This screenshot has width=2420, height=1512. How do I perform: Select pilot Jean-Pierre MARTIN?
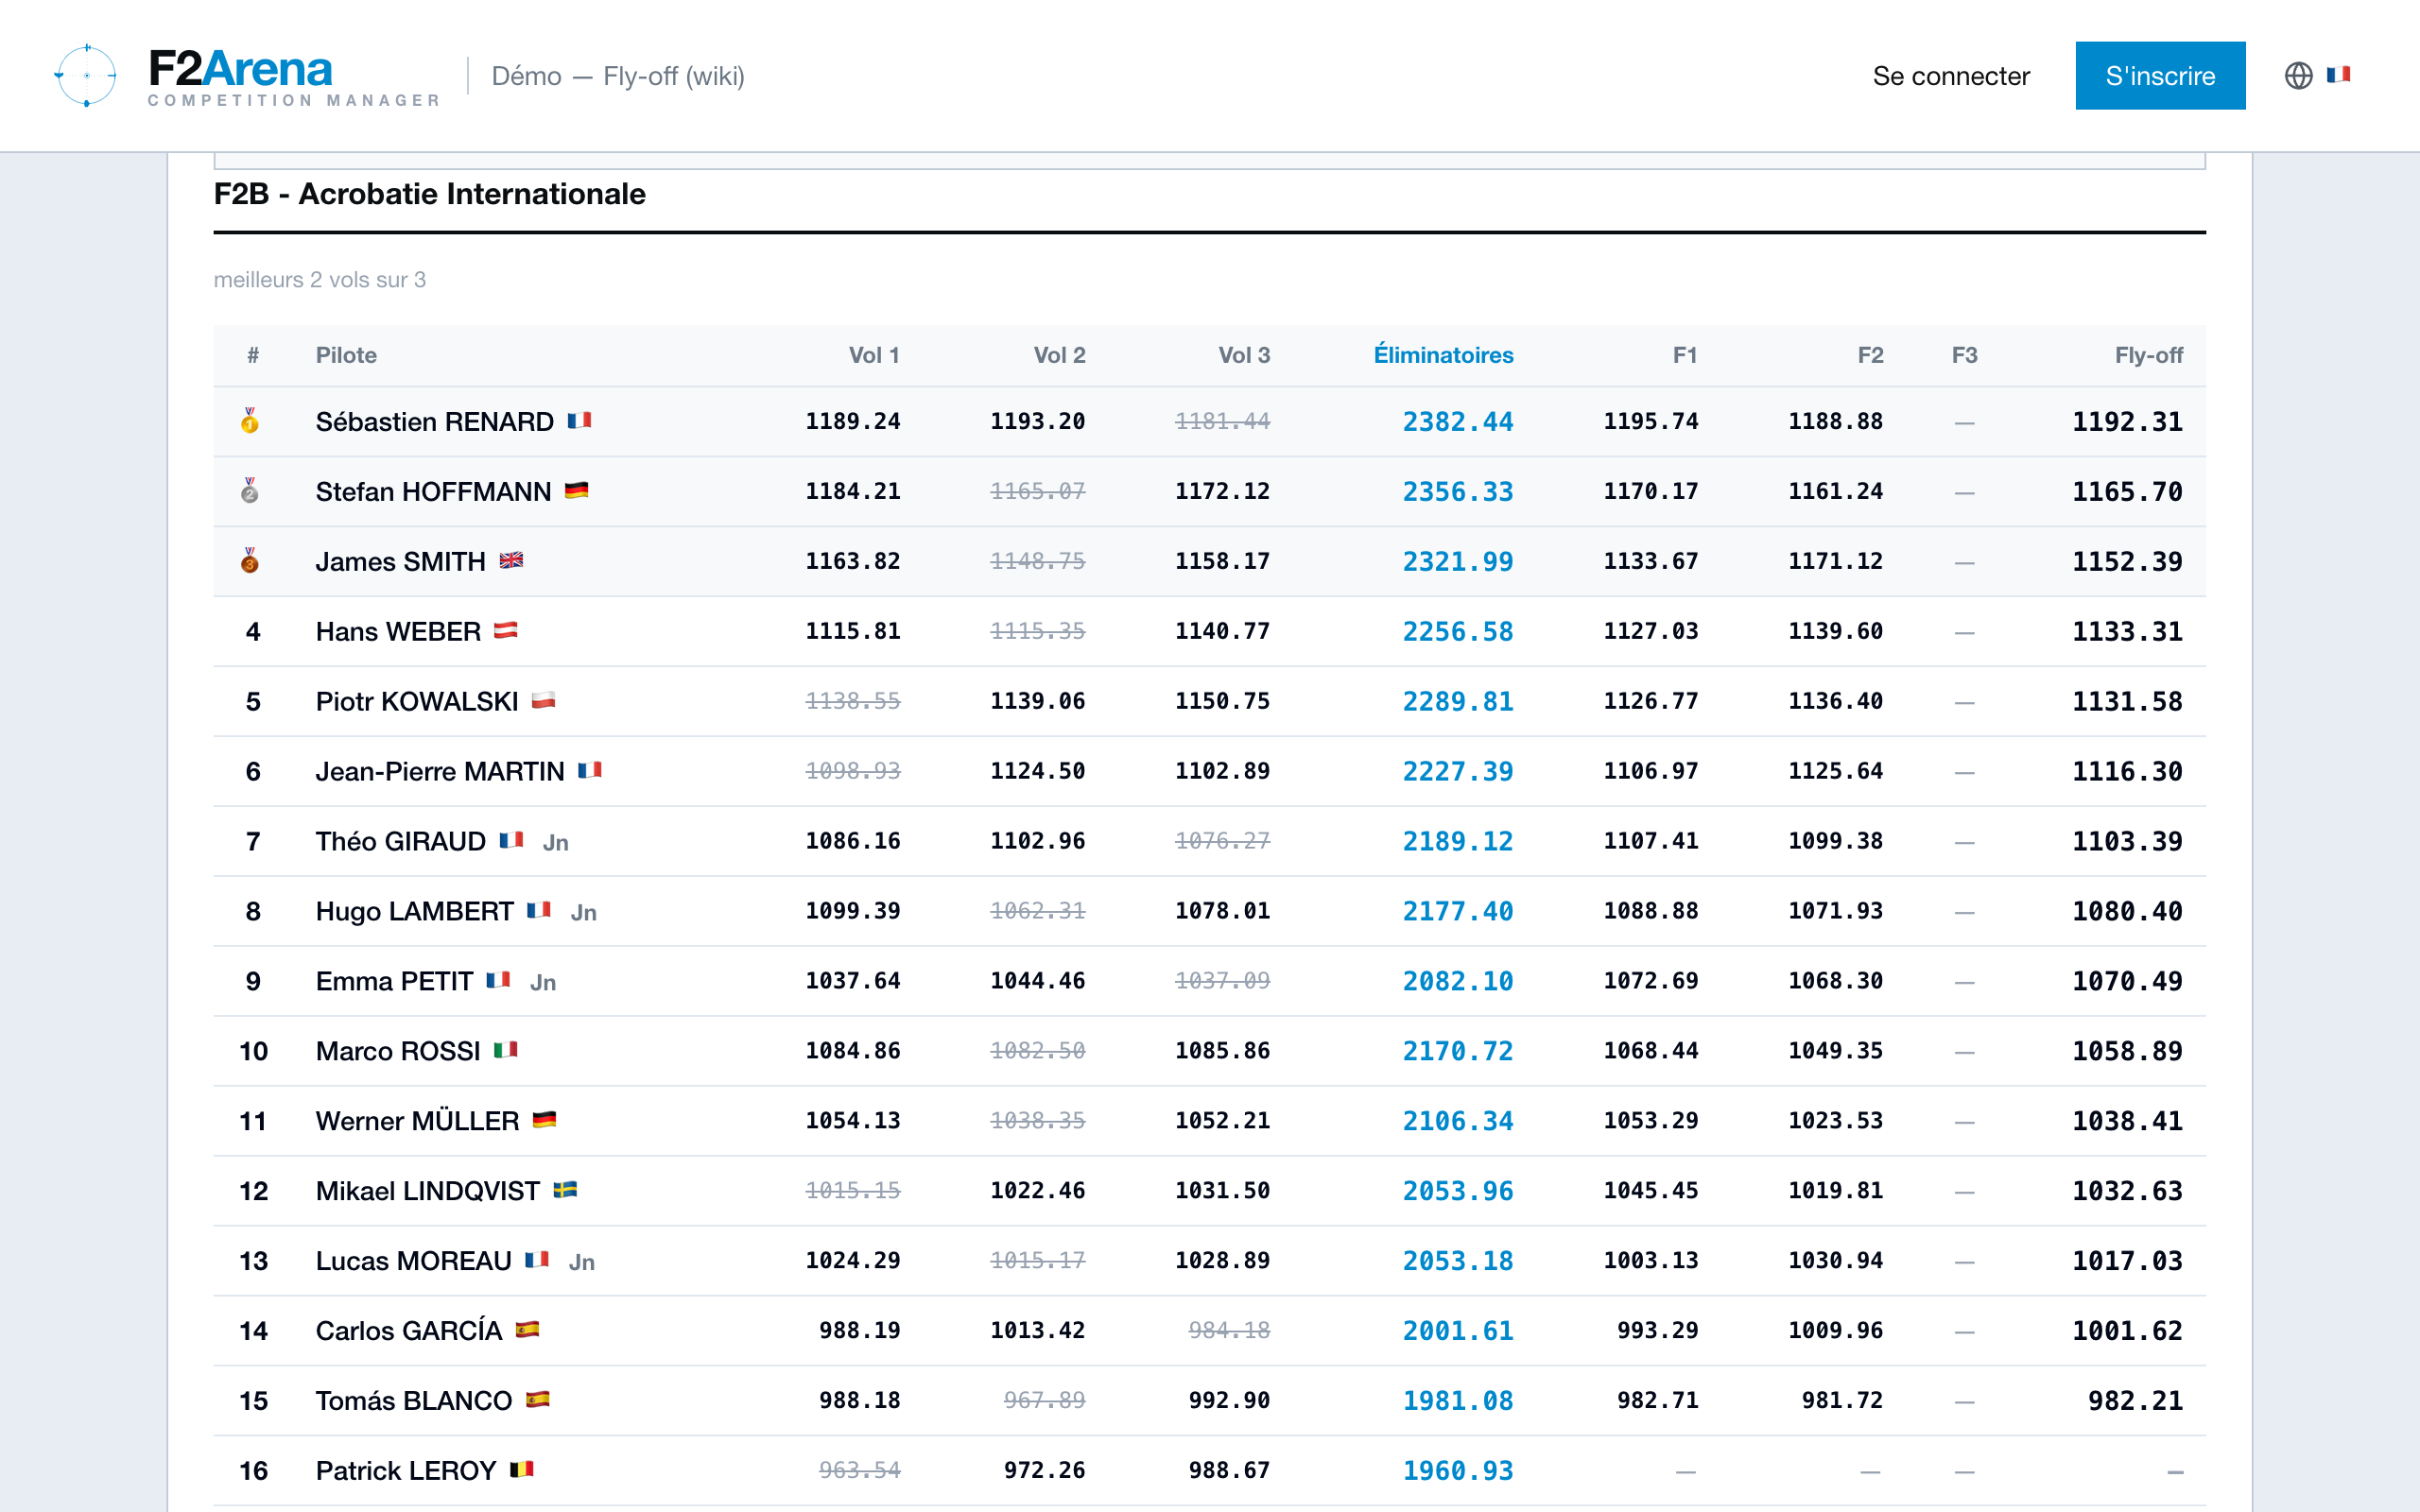point(440,771)
